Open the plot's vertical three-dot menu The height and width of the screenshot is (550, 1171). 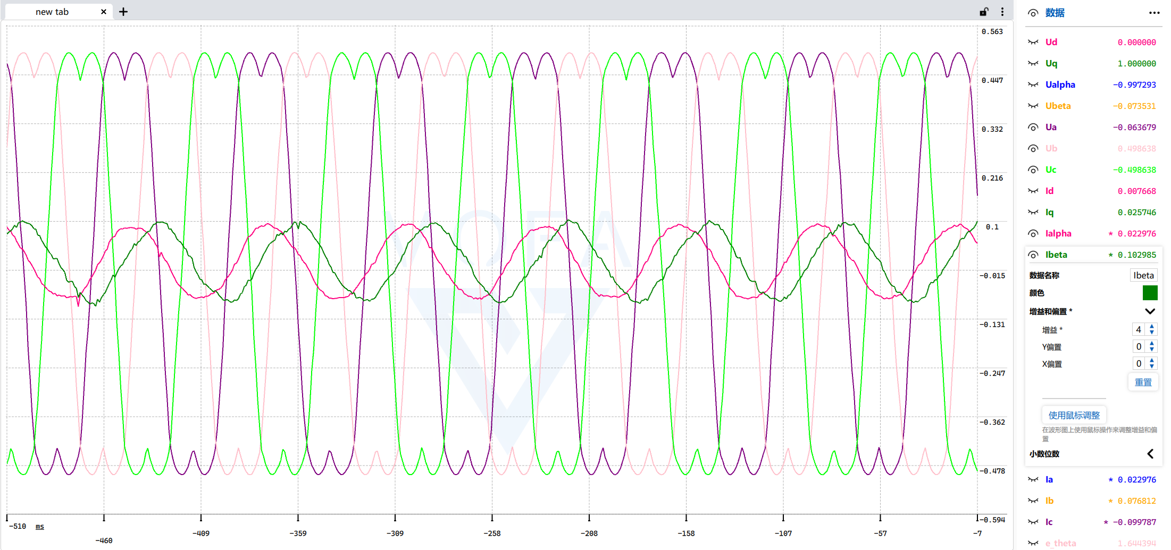click(1002, 12)
